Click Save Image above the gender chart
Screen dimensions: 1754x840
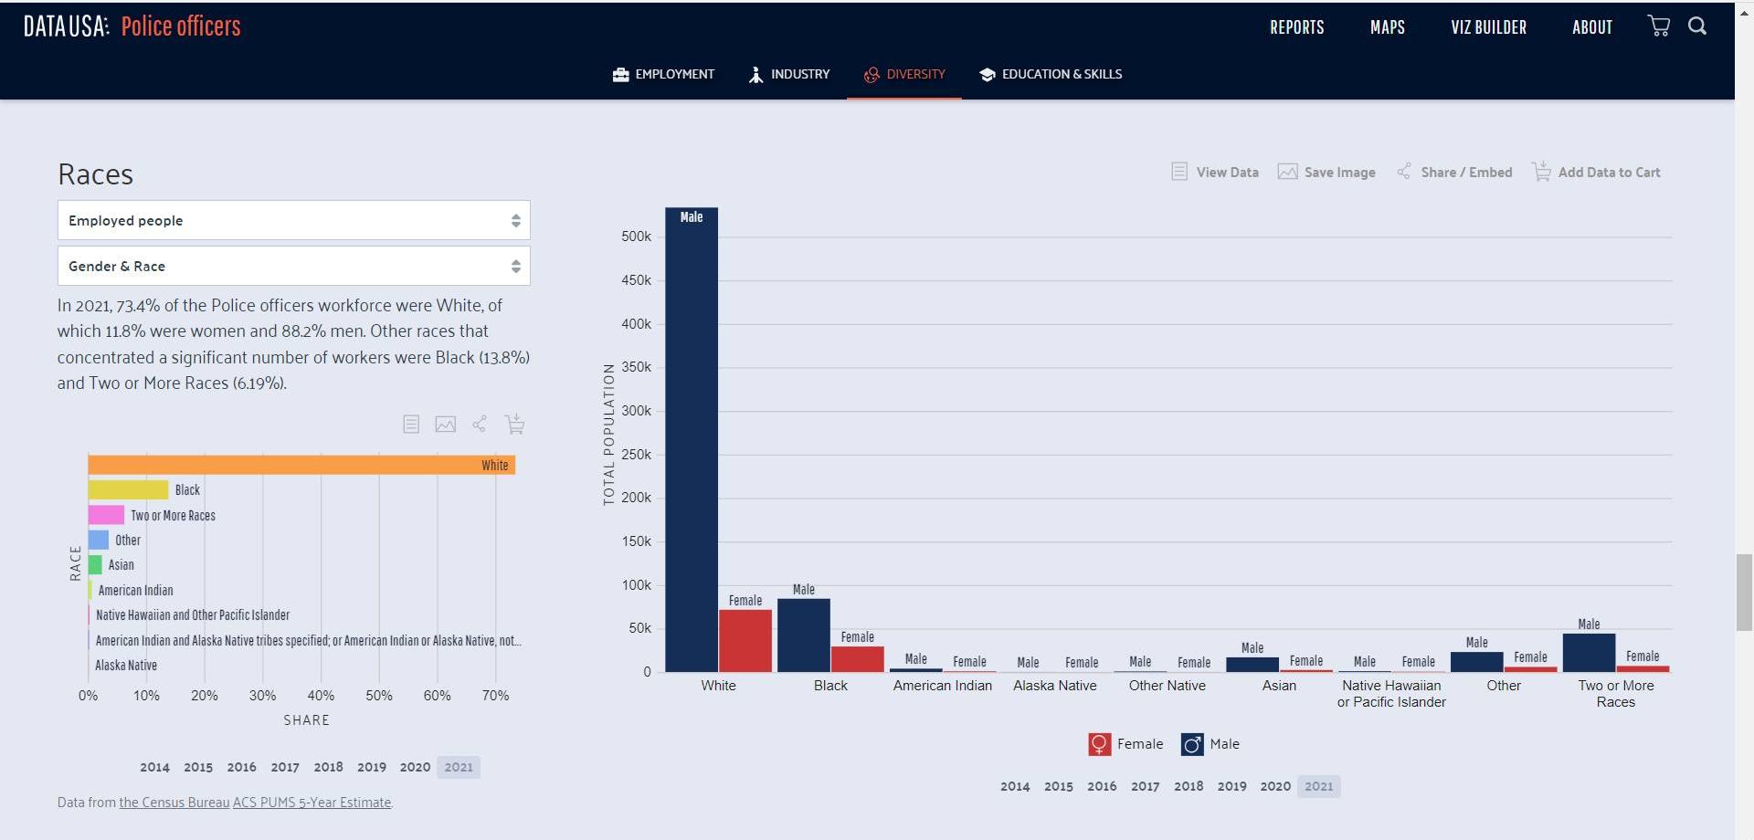(x=1326, y=173)
